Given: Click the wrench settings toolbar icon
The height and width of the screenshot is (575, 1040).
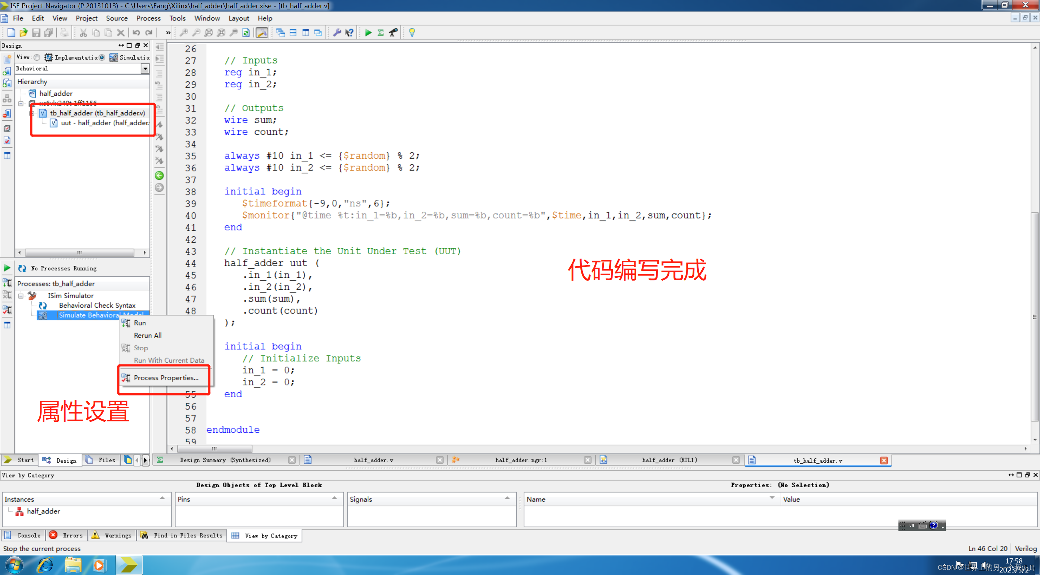Looking at the screenshot, I should click(x=337, y=33).
